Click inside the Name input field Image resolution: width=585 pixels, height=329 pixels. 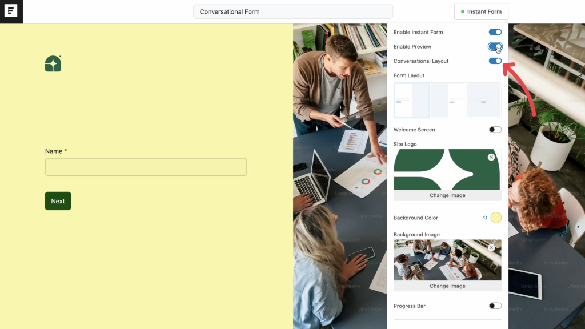[x=146, y=167]
